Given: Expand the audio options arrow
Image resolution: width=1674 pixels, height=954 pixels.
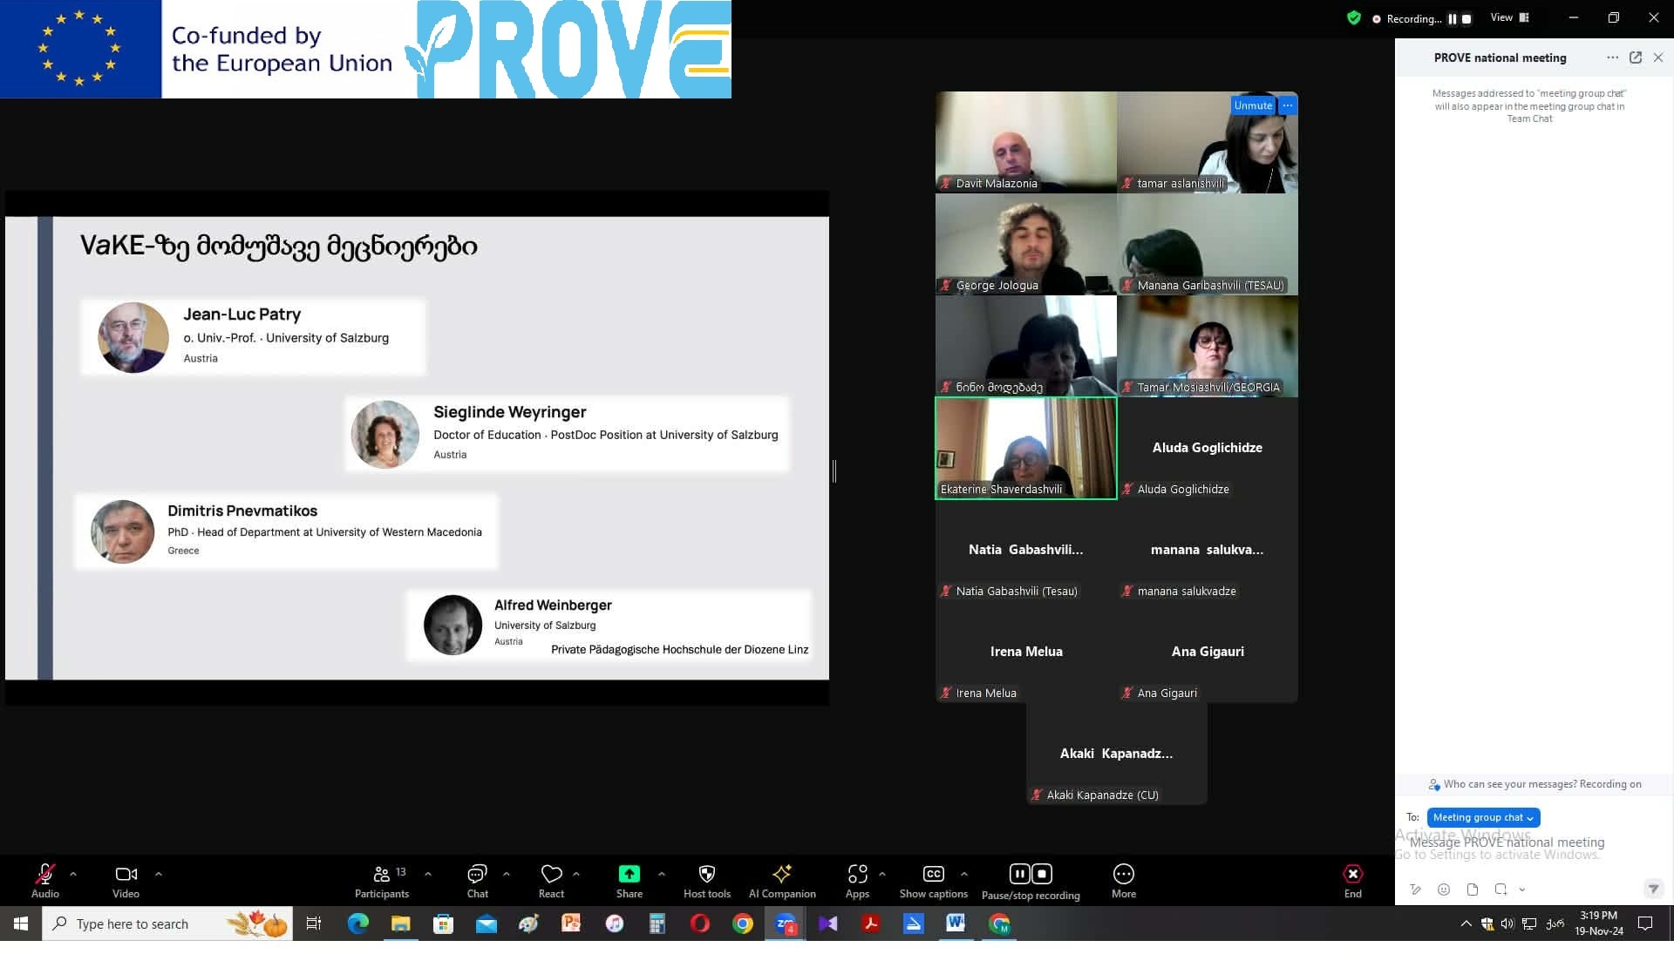Looking at the screenshot, I should (x=73, y=874).
